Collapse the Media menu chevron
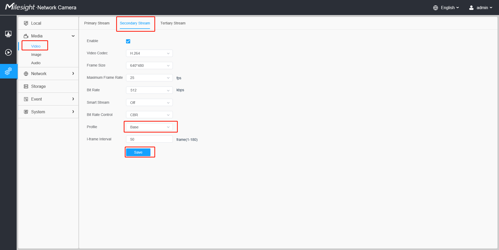The height and width of the screenshot is (250, 499). point(73,36)
